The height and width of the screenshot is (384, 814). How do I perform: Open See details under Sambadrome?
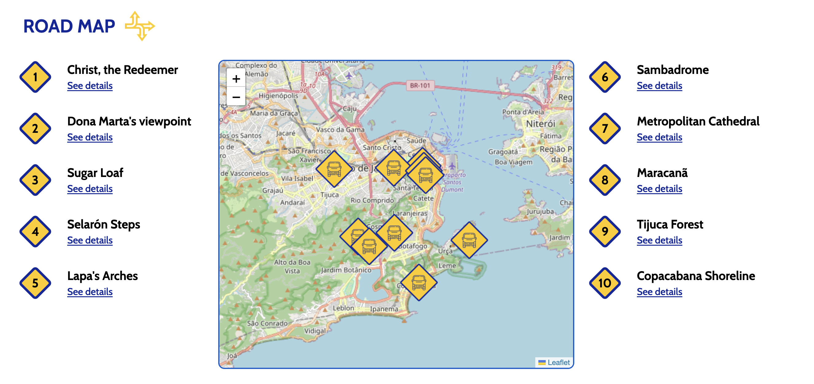point(659,86)
